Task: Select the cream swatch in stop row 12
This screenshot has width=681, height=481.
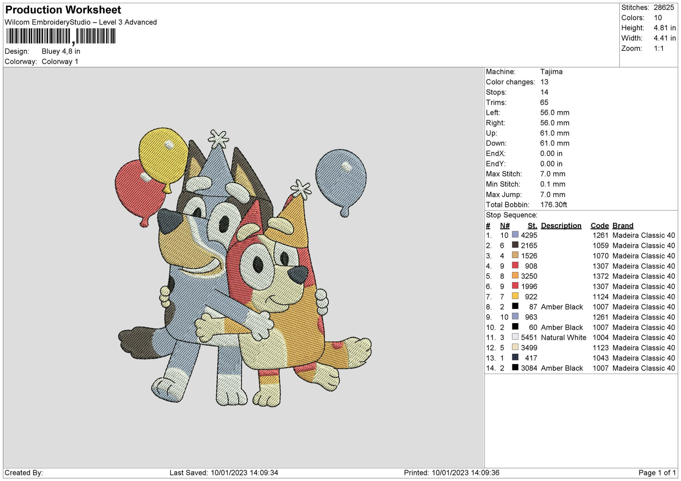Action: [x=515, y=347]
